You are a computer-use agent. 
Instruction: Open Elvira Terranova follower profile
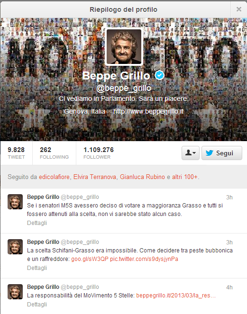[x=95, y=177]
